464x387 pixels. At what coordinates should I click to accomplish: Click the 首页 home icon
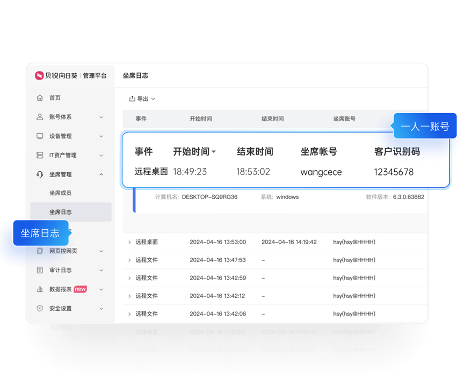[40, 98]
